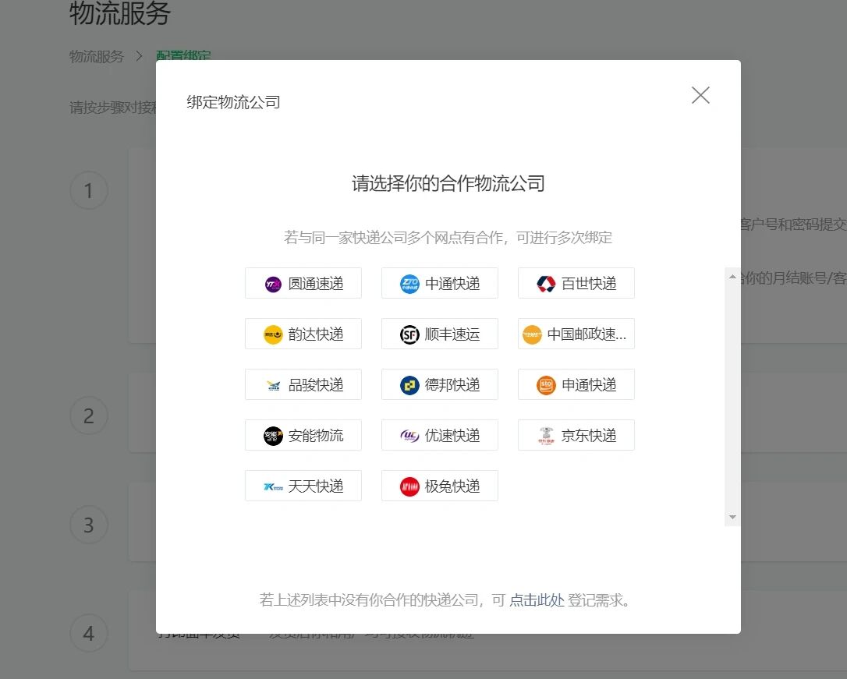
Task: Select 申通快递 courier option
Action: coord(576,384)
